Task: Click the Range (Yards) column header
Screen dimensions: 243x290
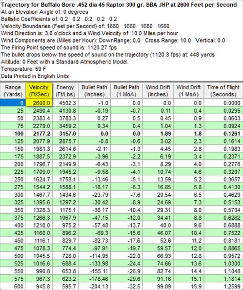Action: [13, 91]
